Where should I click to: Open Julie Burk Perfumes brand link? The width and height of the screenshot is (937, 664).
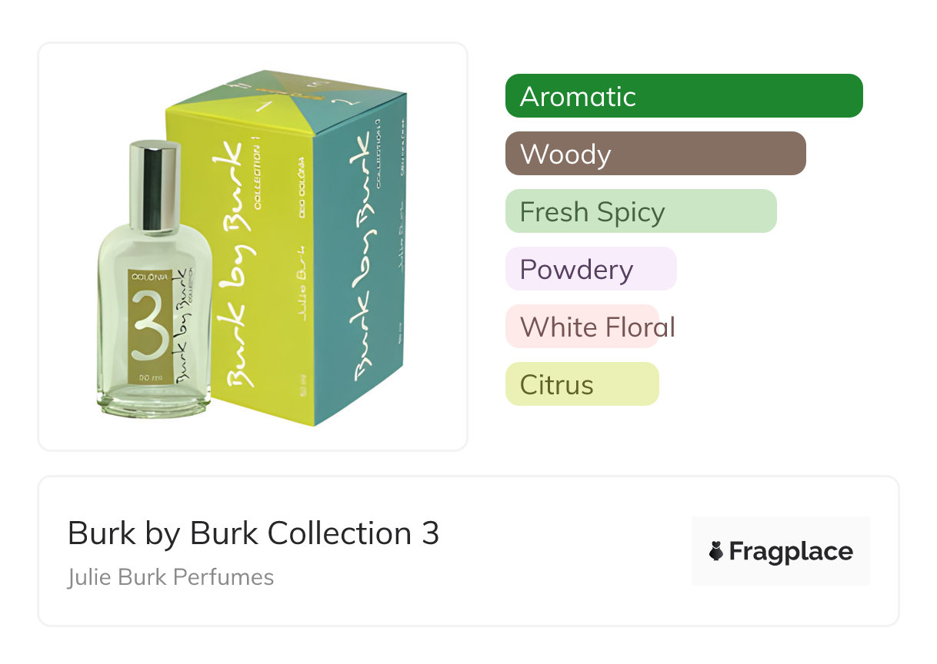(x=171, y=577)
